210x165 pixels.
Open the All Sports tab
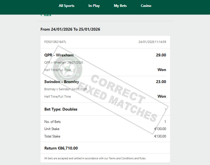tap(66, 6)
